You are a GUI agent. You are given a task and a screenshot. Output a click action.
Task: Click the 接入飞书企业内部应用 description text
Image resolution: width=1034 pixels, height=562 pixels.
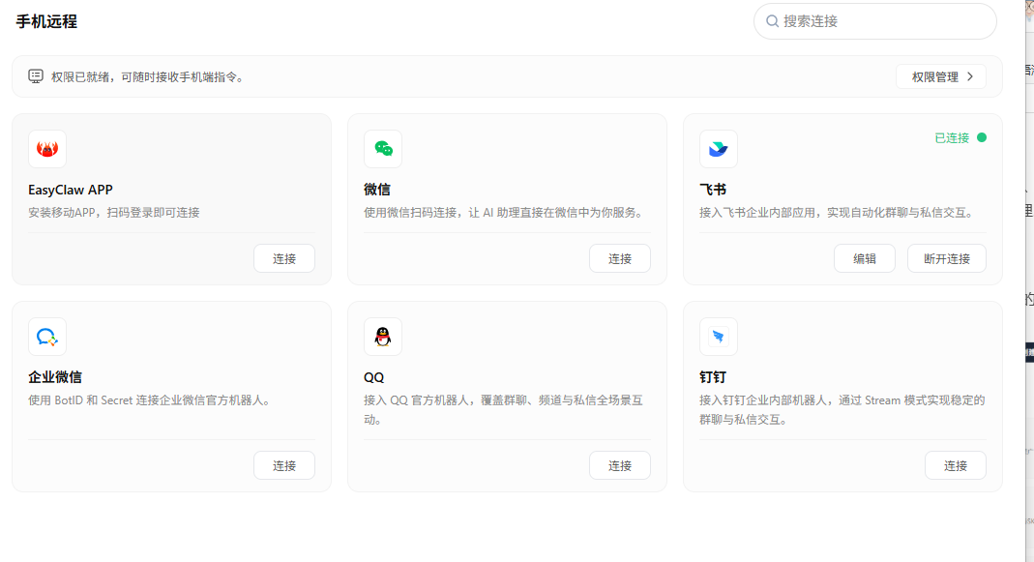tap(838, 213)
